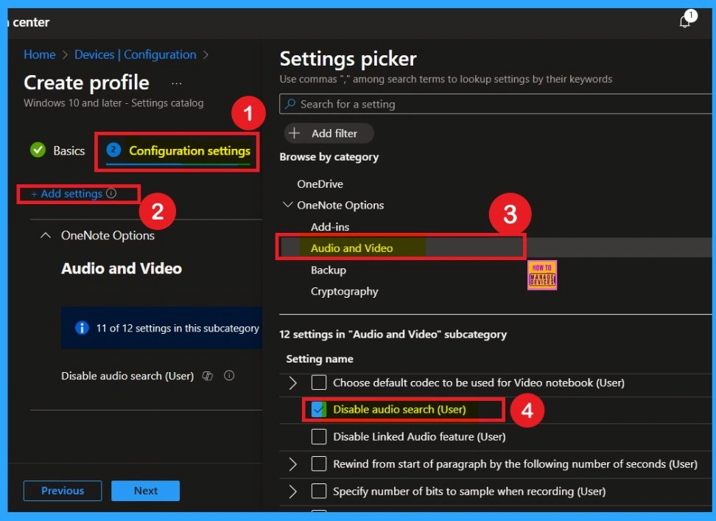The height and width of the screenshot is (521, 716).
Task: Check Choose default codec for Video notebook
Action: coord(319,382)
